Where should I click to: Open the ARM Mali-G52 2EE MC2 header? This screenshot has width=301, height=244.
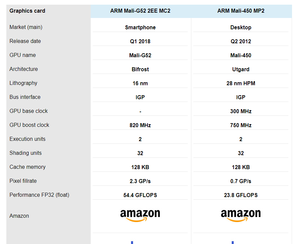point(140,11)
